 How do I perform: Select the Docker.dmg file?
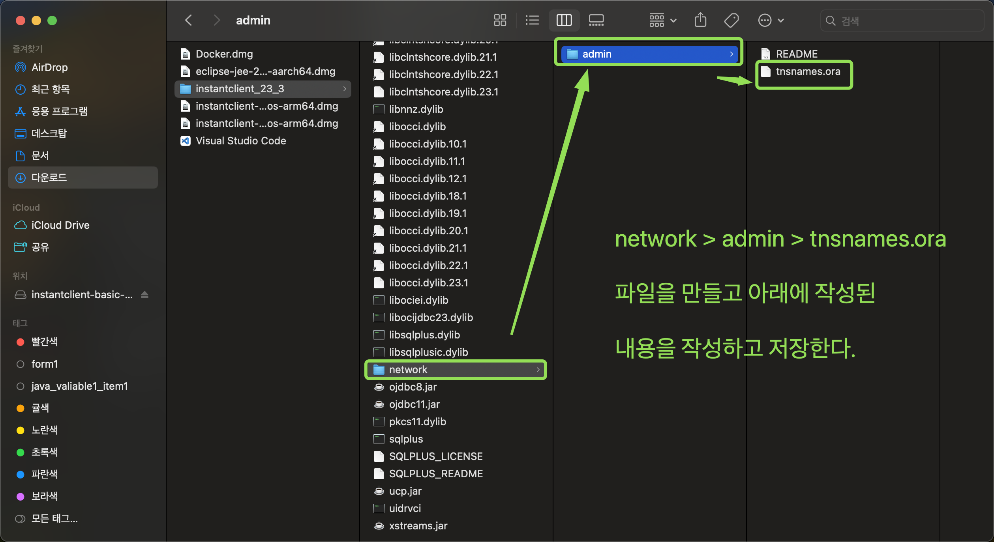pyautogui.click(x=224, y=54)
